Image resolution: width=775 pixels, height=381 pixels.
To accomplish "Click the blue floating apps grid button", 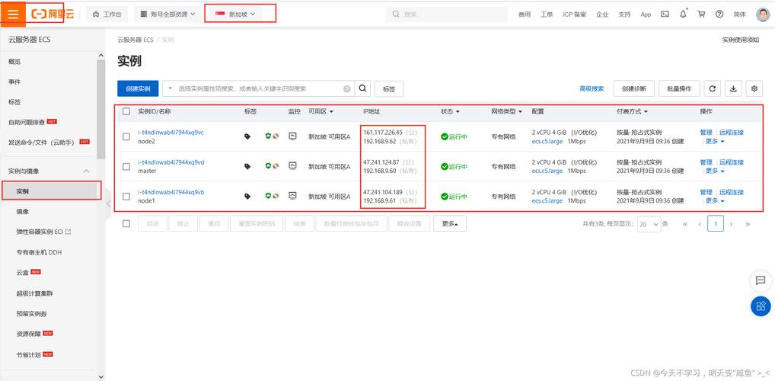I will pos(761,306).
